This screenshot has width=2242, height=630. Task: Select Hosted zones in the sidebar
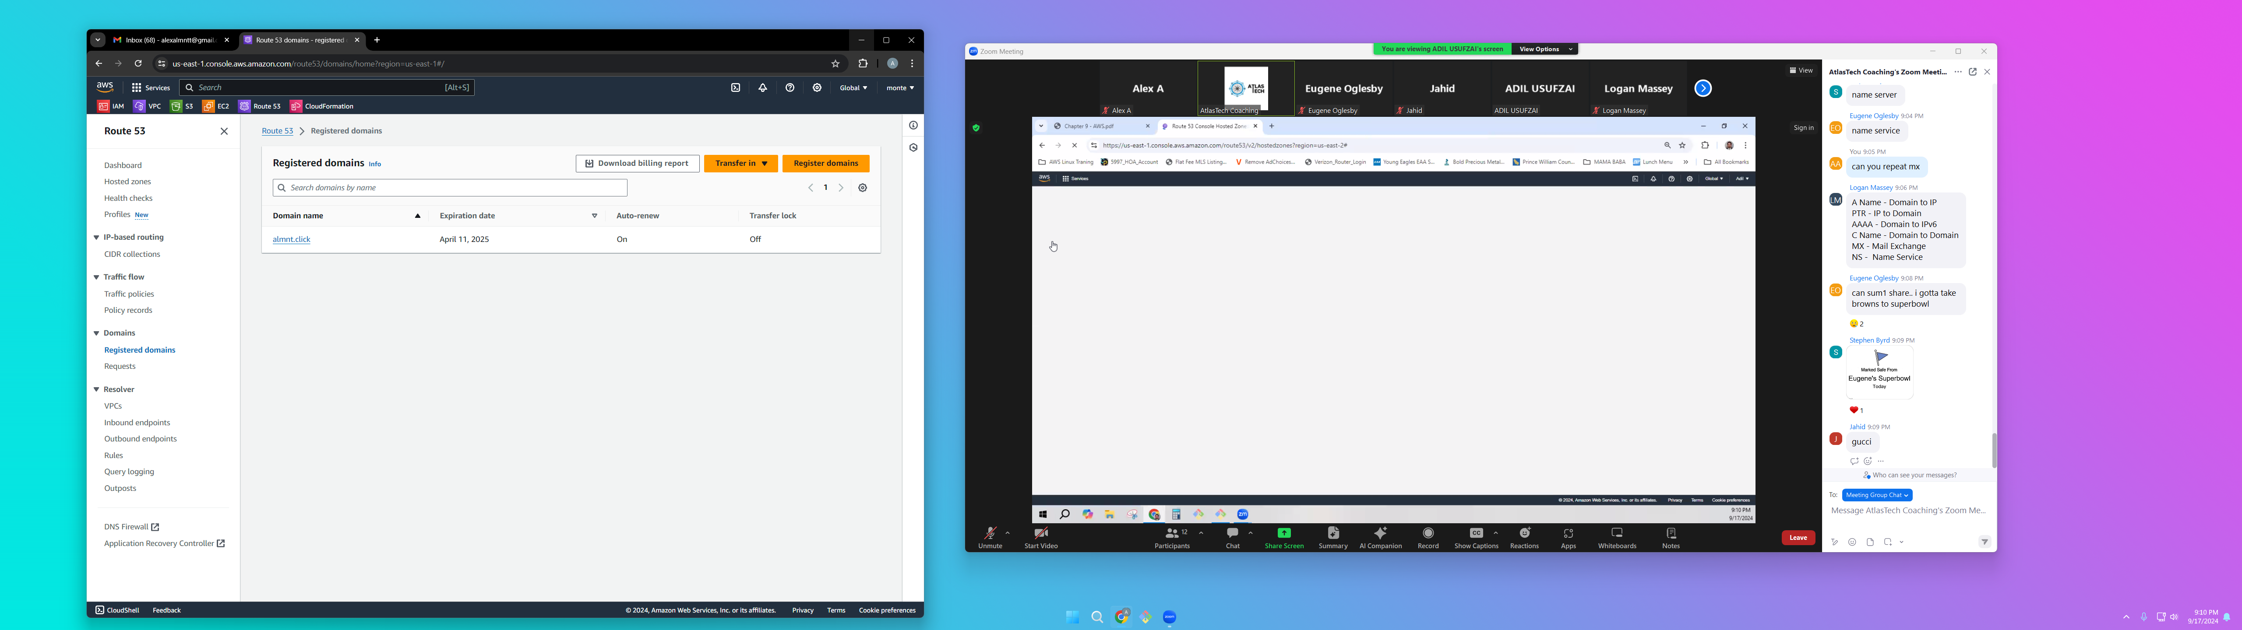coord(128,182)
